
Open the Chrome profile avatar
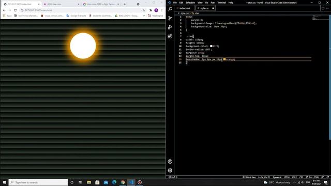pos(156,10)
